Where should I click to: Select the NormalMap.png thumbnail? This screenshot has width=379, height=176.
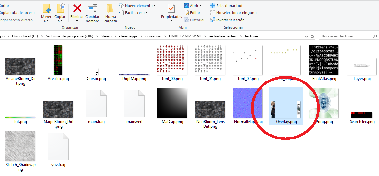coord(248,103)
